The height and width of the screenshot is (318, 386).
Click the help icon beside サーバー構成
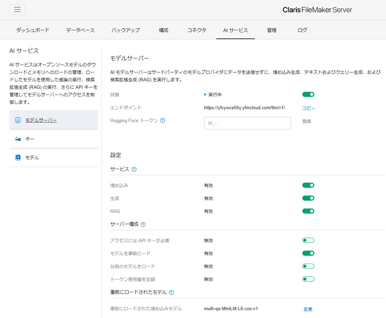[143, 224]
